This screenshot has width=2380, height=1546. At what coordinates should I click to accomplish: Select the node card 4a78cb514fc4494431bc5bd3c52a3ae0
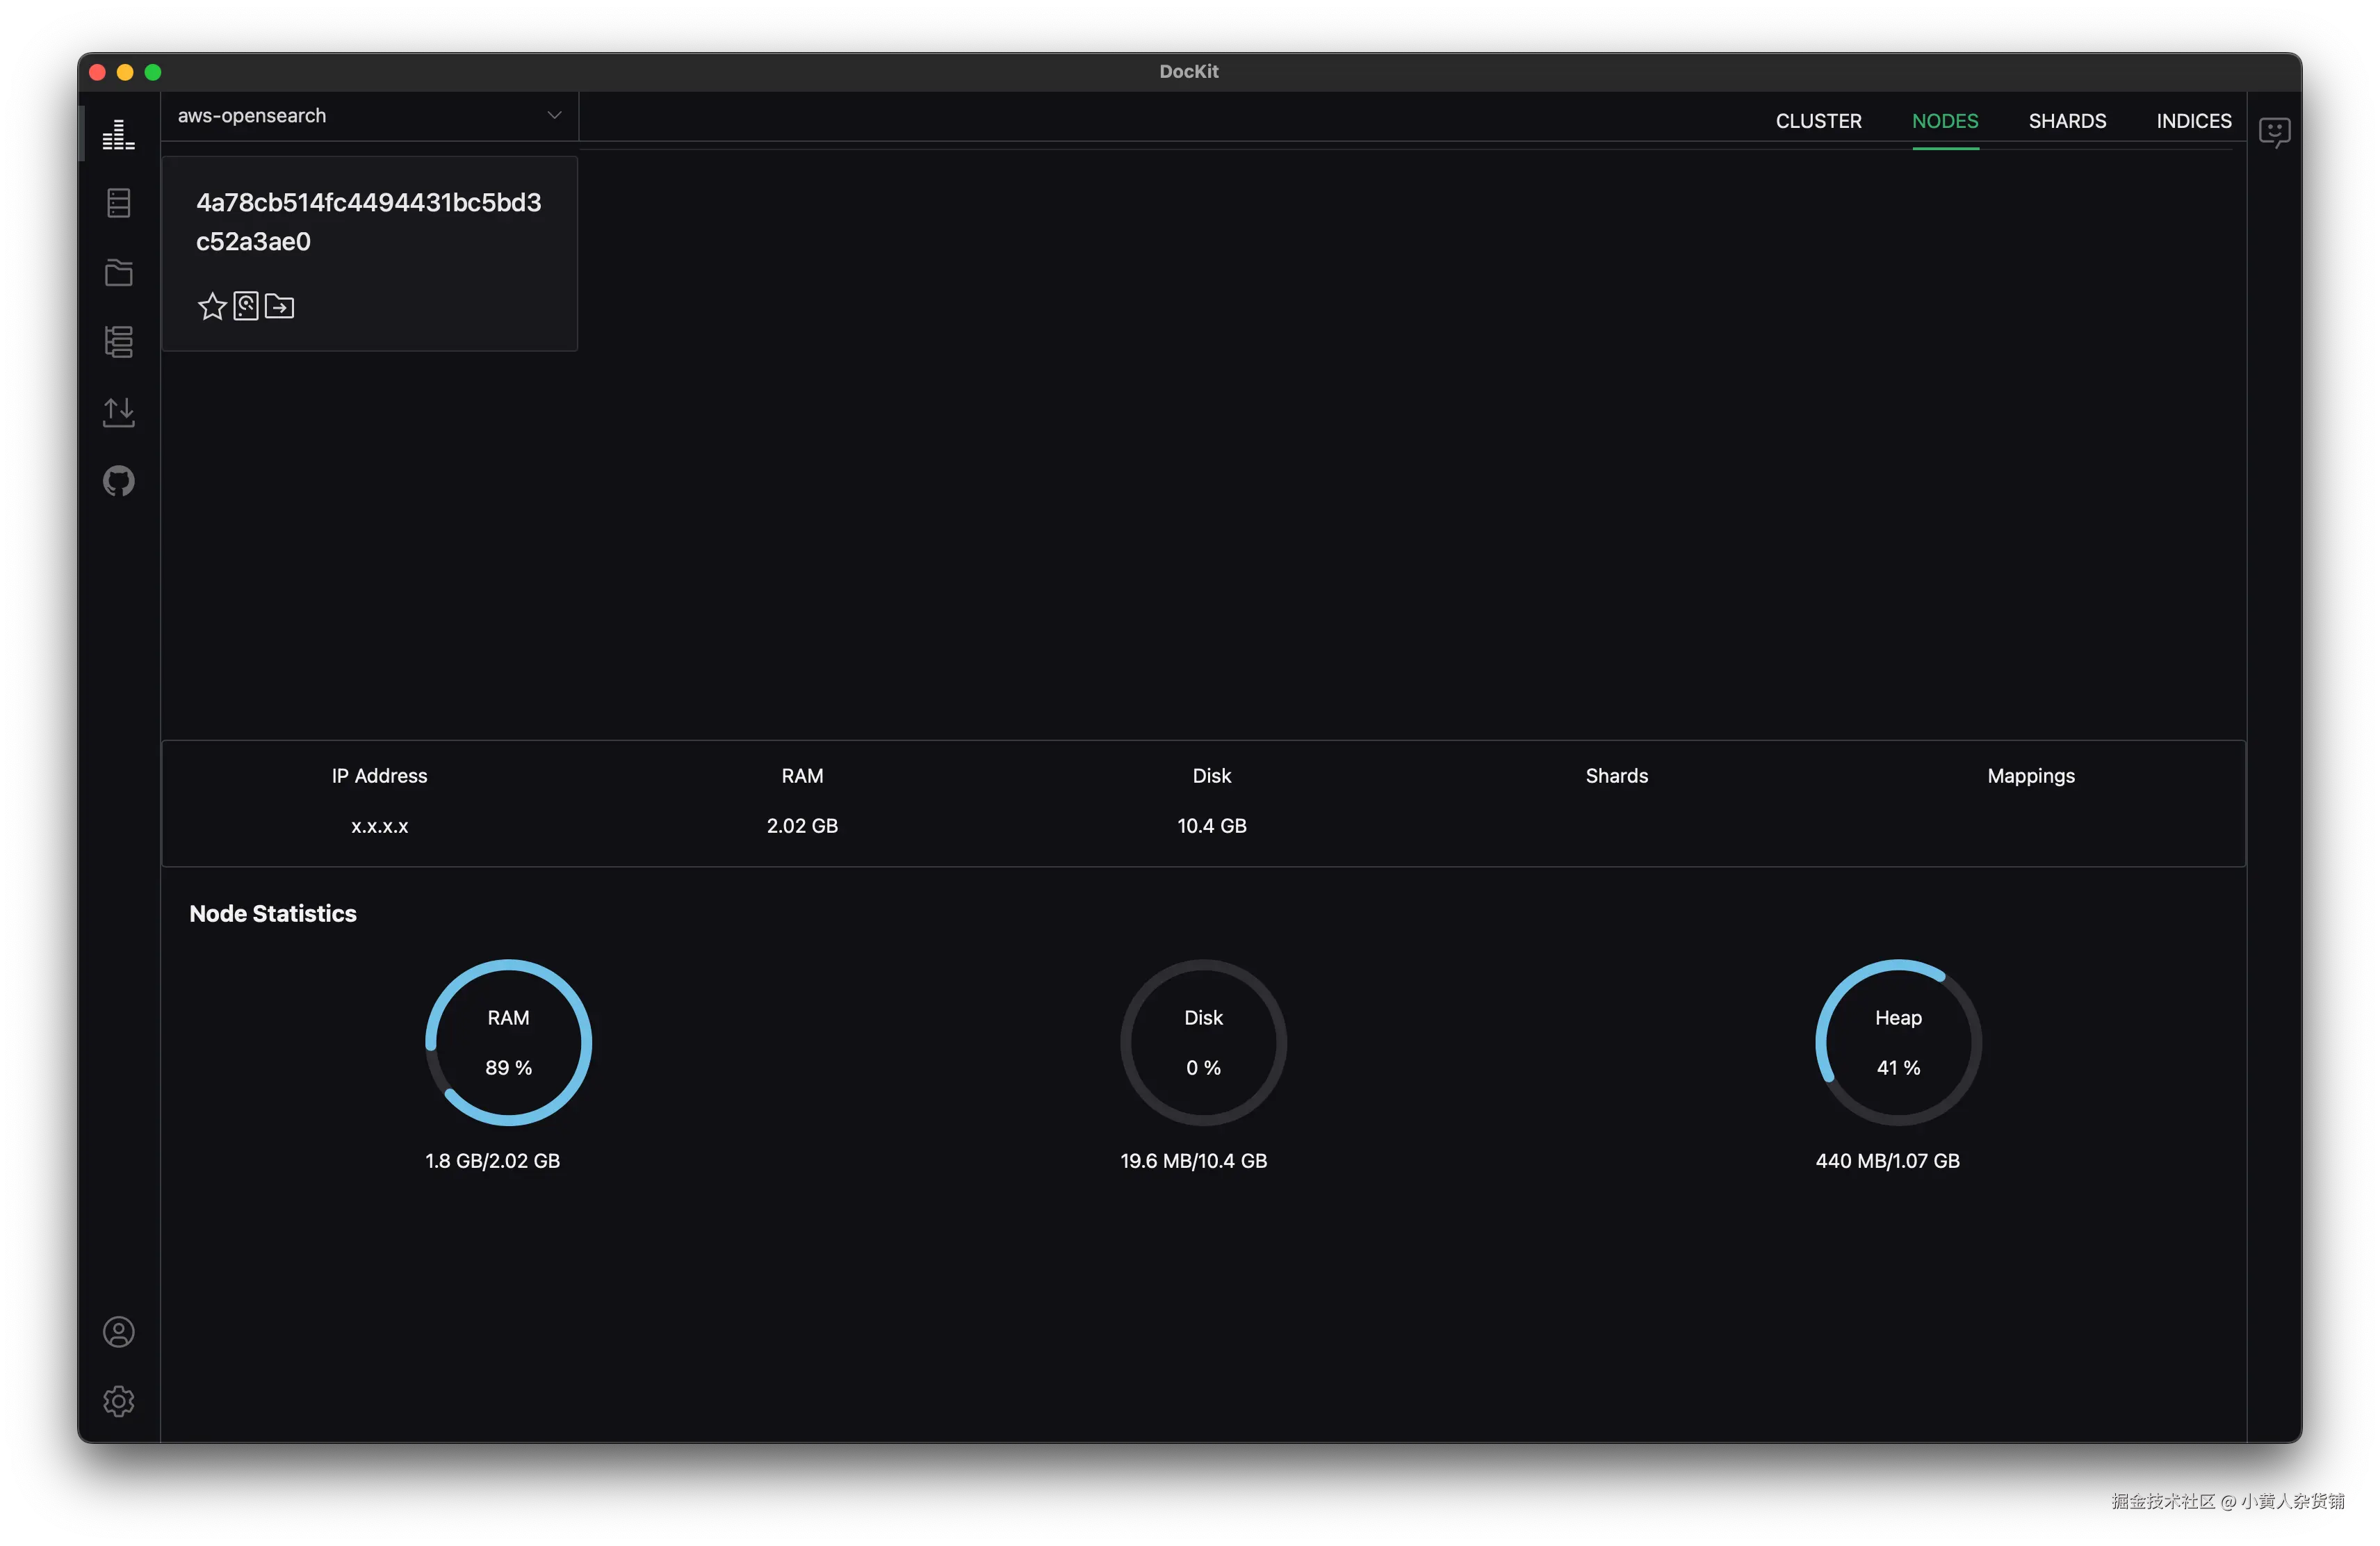click(x=368, y=222)
